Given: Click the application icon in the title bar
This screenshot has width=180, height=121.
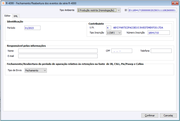Looking at the screenshot, I should click(3, 3).
